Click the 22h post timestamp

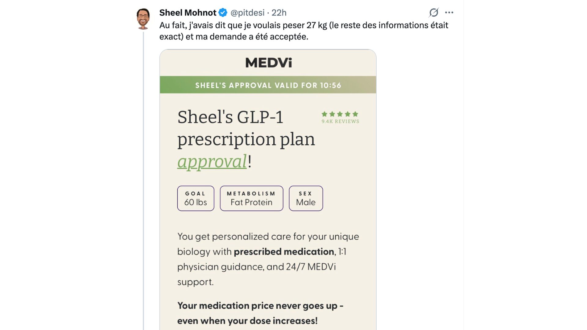coord(279,13)
